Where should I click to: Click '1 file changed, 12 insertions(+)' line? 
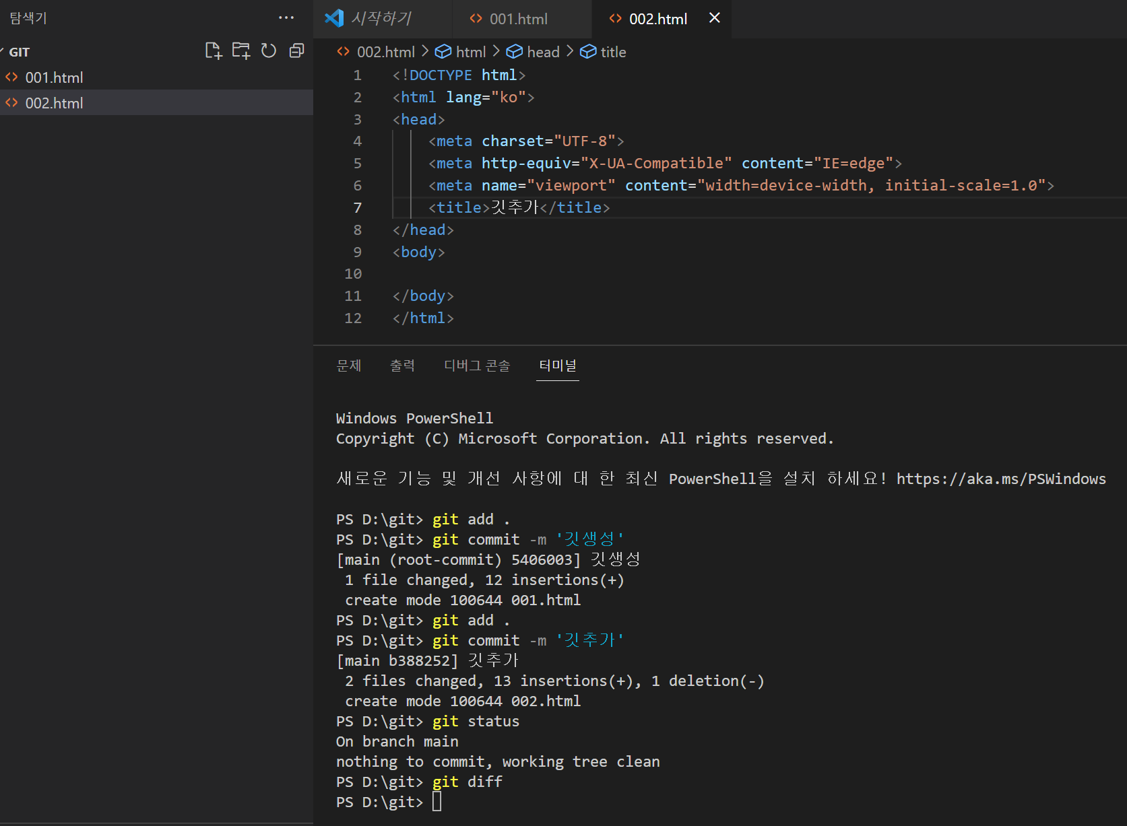pyautogui.click(x=484, y=580)
